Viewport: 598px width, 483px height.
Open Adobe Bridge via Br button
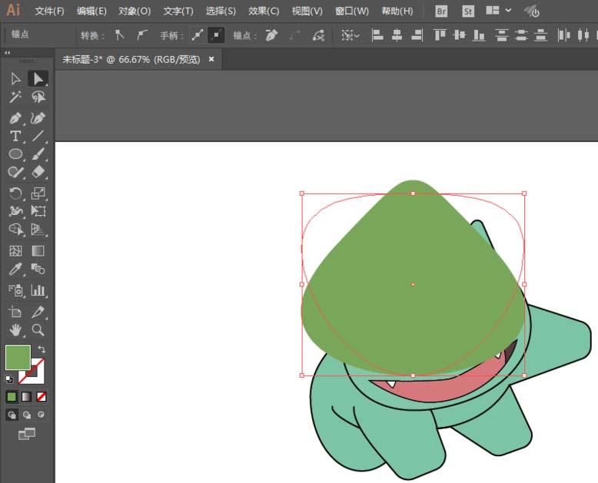(x=441, y=11)
